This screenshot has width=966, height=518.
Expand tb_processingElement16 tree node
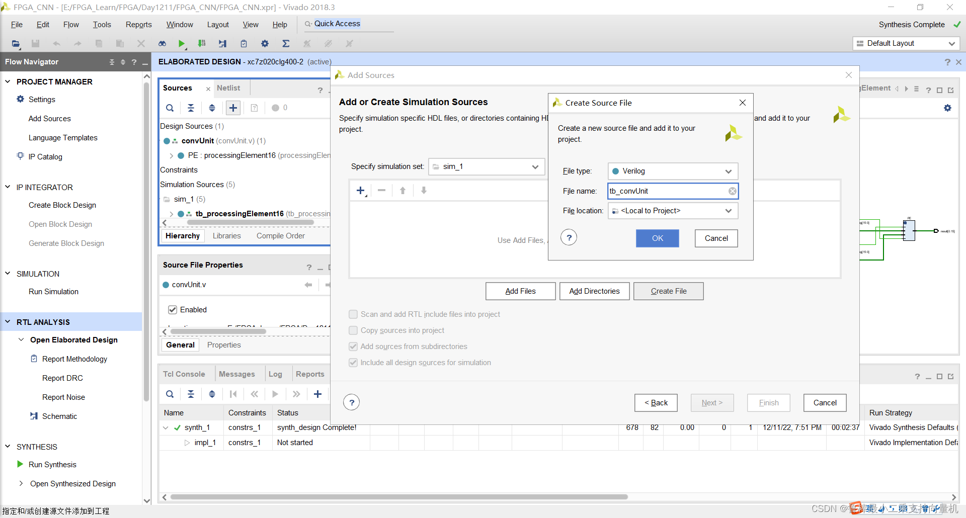coord(172,214)
